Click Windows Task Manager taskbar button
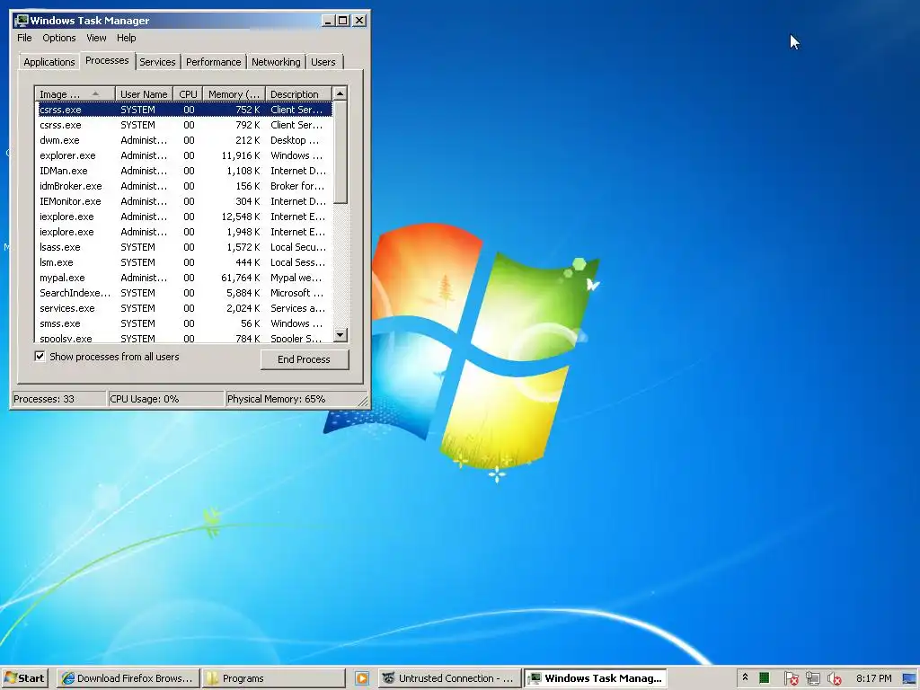The width and height of the screenshot is (920, 690). tap(595, 678)
